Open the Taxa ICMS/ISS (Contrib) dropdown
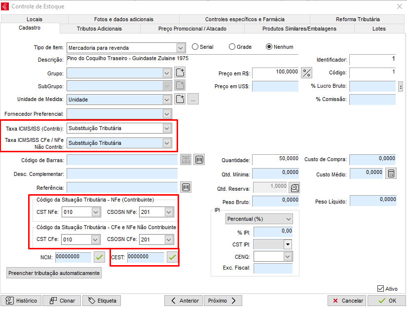Viewport: 407px width, 309px height. (x=167, y=128)
